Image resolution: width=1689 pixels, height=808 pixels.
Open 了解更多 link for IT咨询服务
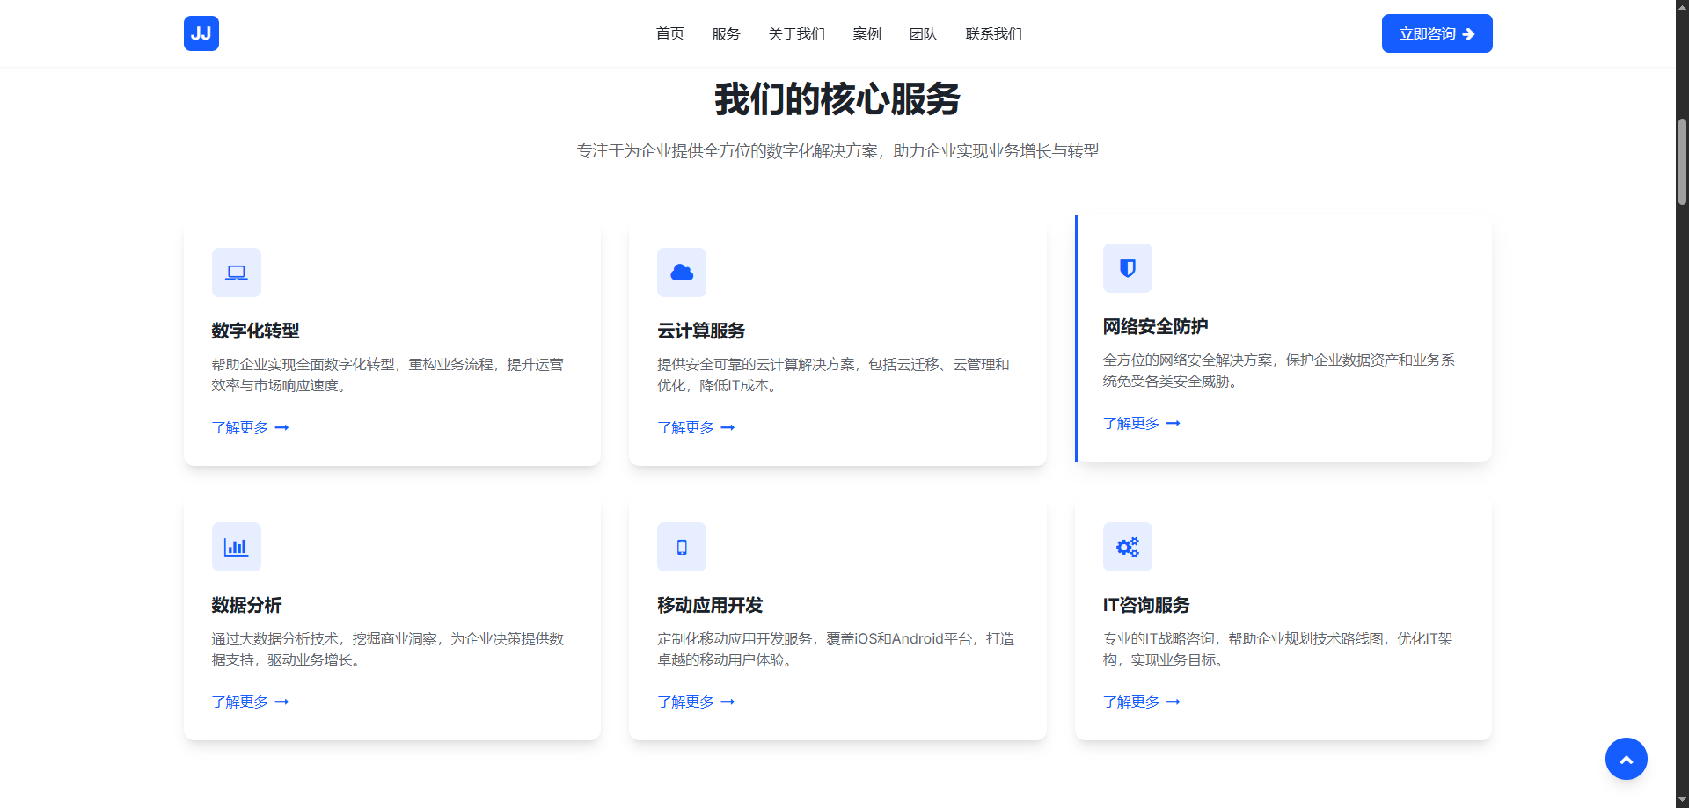[x=1142, y=702]
